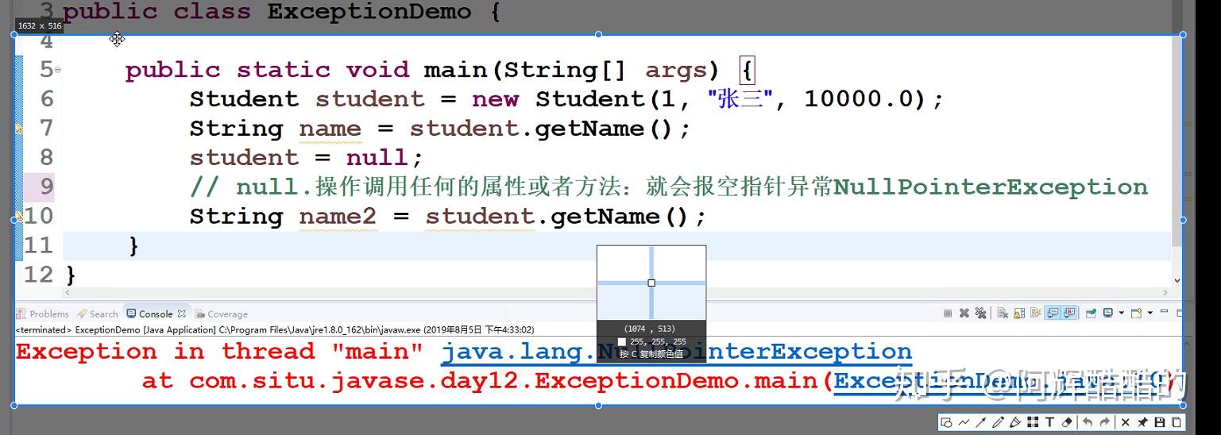
Task: Click the editor horizontal scrollbar right arrow
Action: (x=1166, y=293)
